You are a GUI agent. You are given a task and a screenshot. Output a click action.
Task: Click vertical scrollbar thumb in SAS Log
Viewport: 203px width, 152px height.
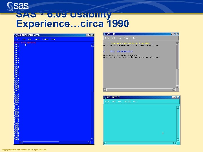pyautogui.click(x=177, y=77)
